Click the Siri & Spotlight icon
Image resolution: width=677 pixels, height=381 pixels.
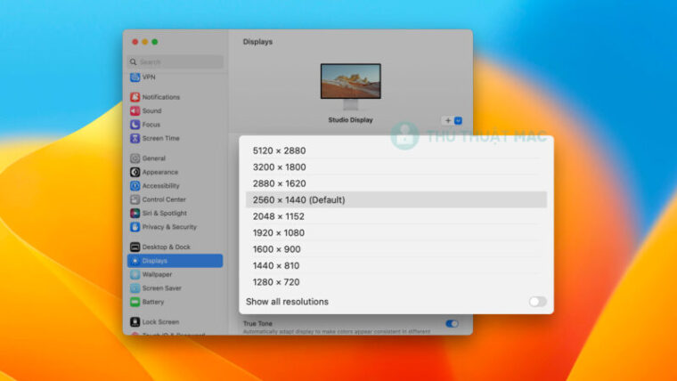pos(135,213)
